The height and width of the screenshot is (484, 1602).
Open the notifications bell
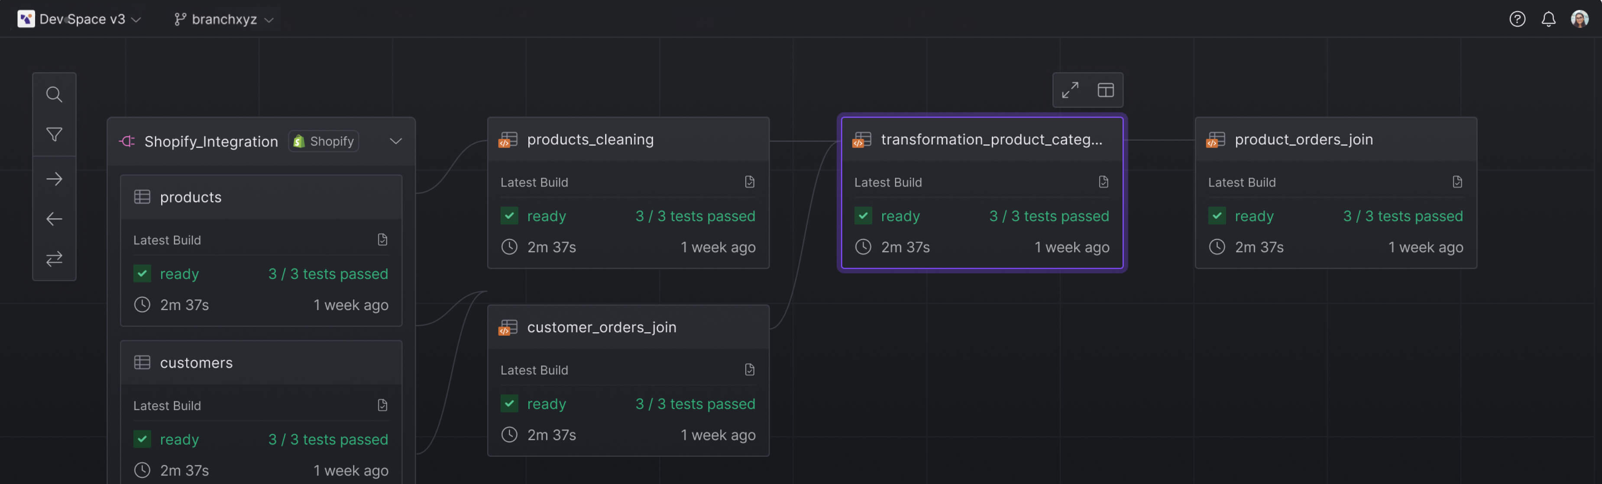1549,19
